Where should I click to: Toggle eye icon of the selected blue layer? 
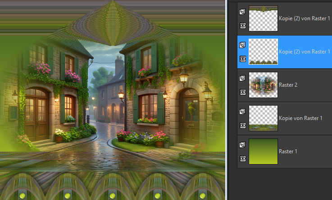coord(243,59)
